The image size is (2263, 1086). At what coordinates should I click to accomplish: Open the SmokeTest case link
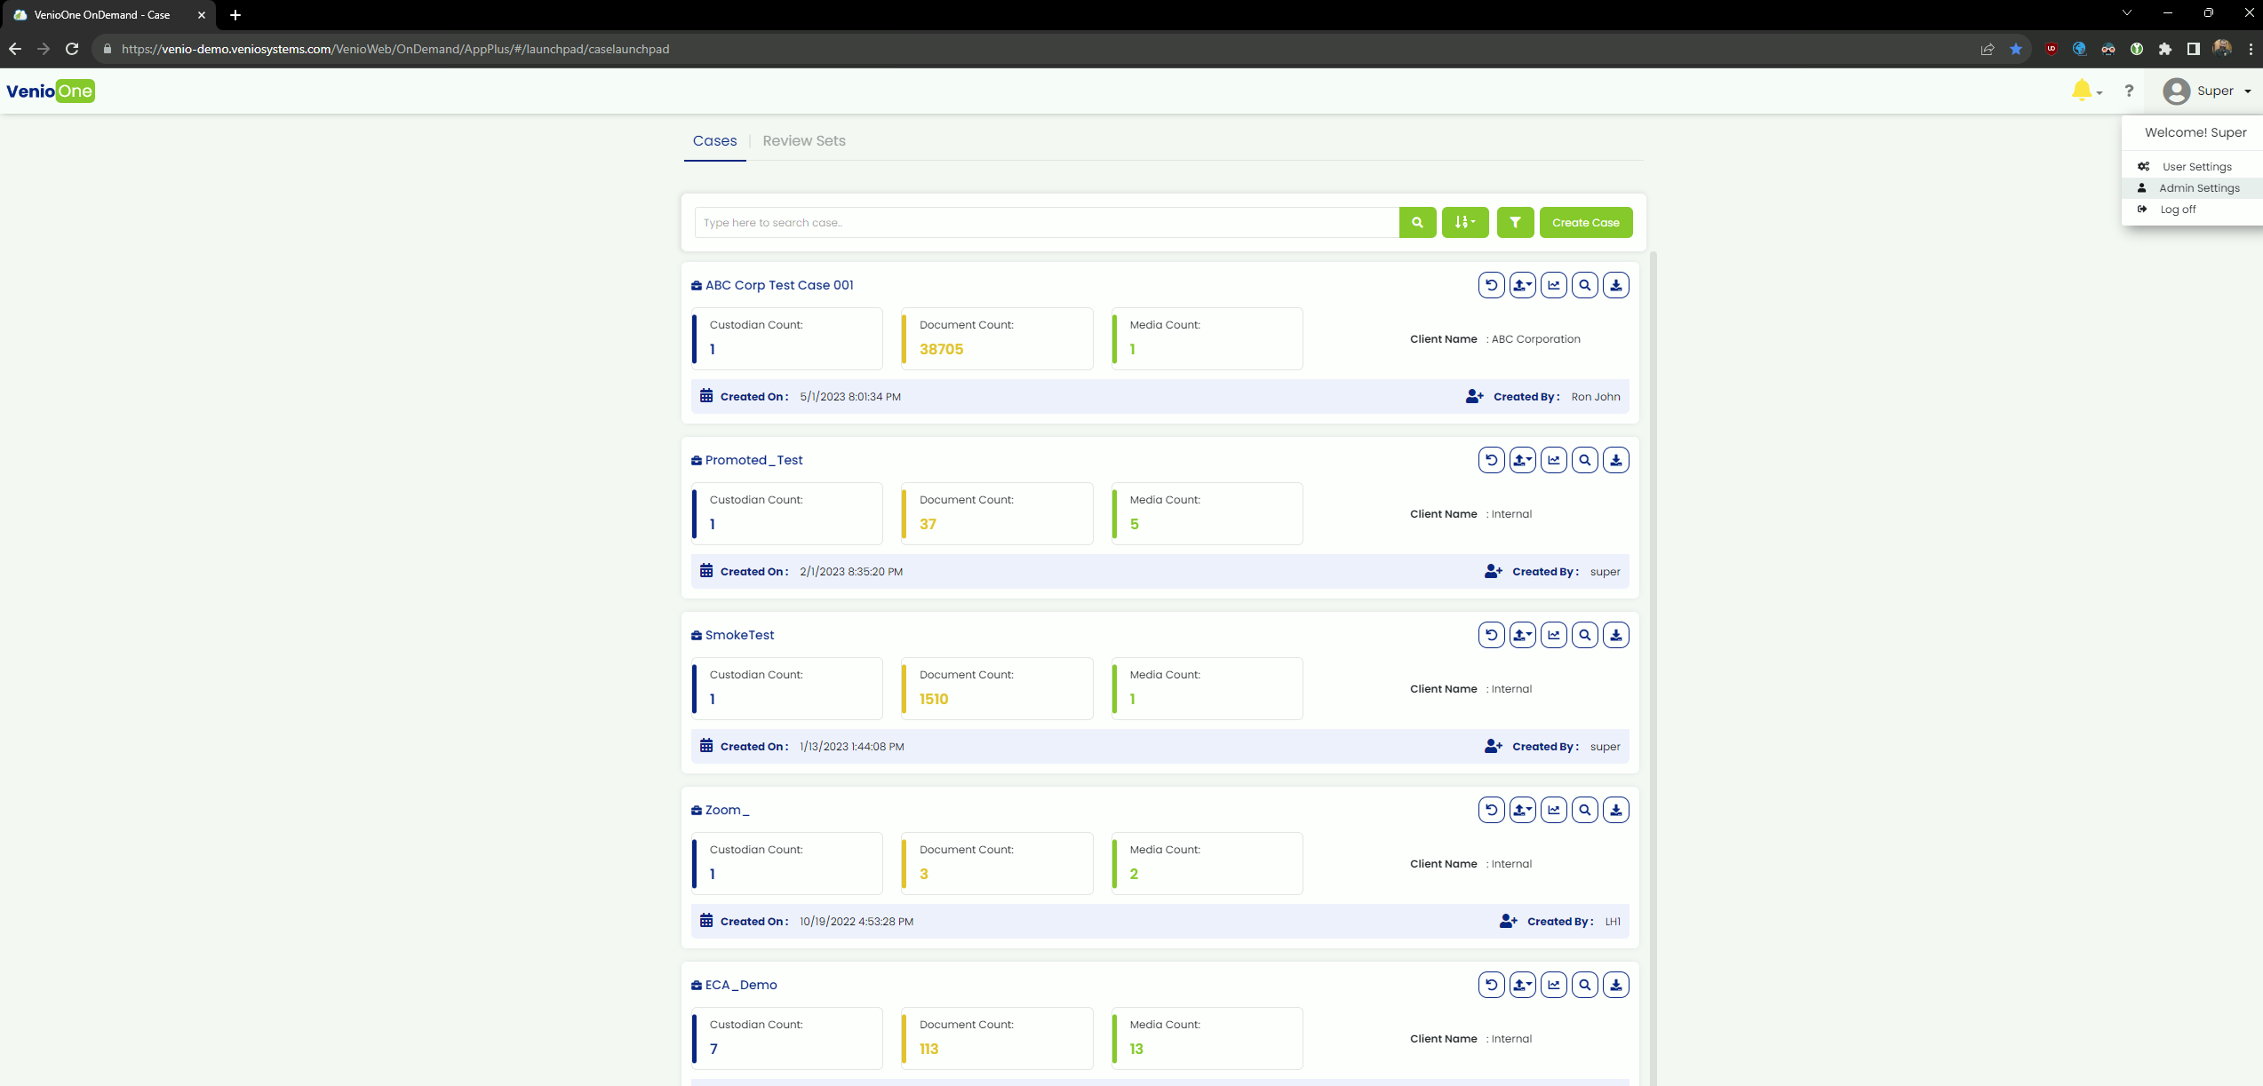[739, 635]
